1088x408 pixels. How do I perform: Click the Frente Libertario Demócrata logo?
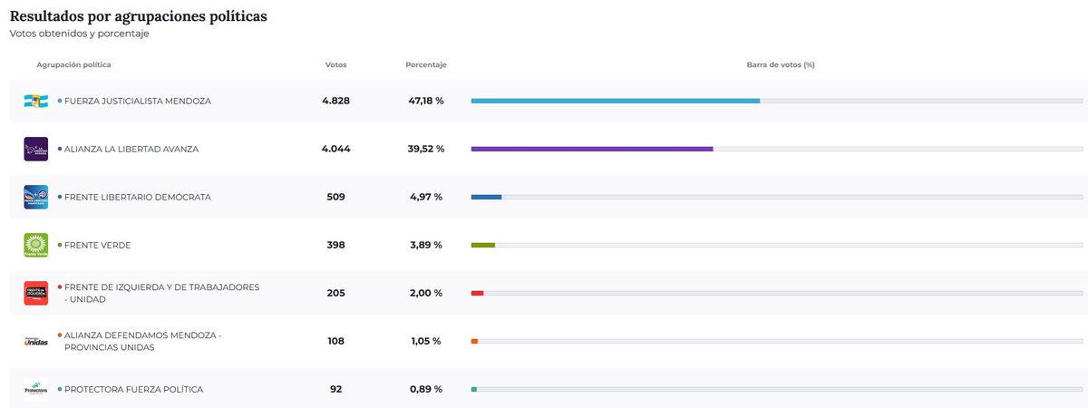(35, 197)
